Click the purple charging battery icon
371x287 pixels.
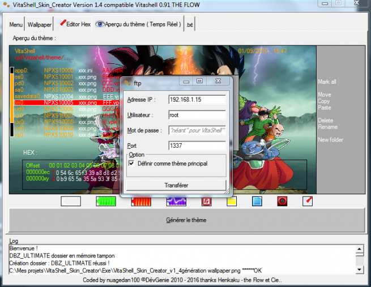pos(176,201)
